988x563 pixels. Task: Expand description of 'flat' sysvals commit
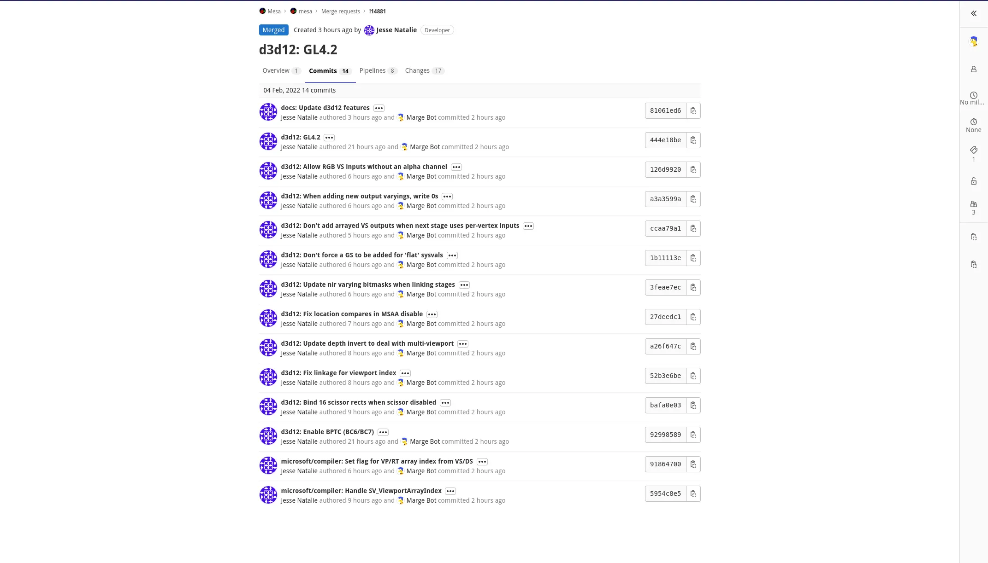[x=452, y=255]
